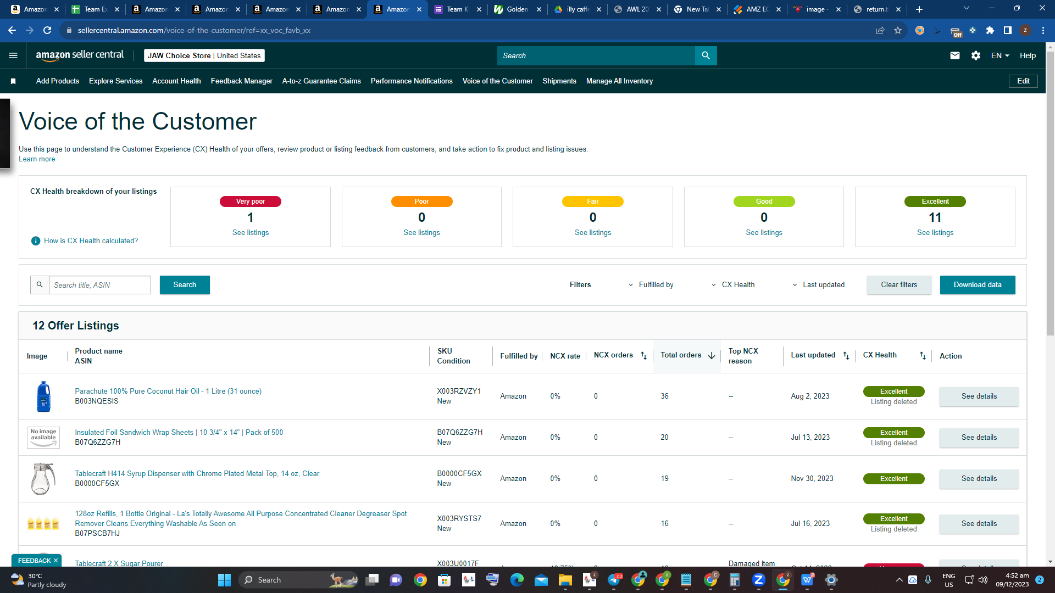The height and width of the screenshot is (593, 1055).
Task: Switch to the Golden browser tab
Action: point(517,9)
